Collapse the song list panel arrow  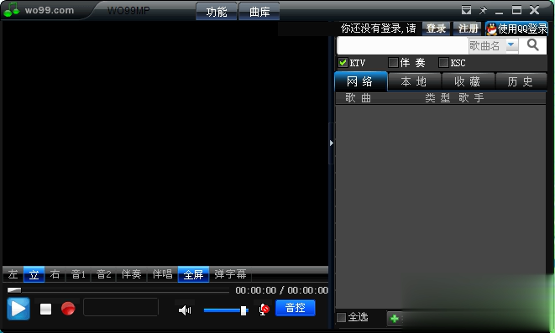pyautogui.click(x=332, y=143)
